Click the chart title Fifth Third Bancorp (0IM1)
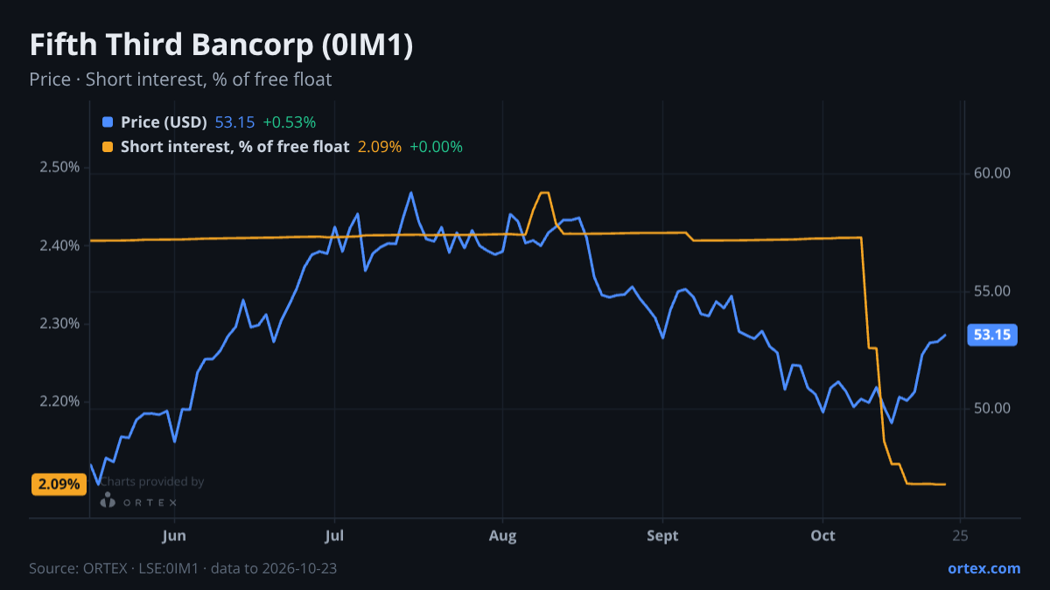The width and height of the screenshot is (1050, 590). pos(221,45)
